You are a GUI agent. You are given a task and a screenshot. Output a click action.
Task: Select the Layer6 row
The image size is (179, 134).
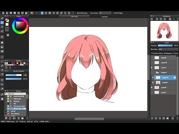pyautogui.click(x=163, y=58)
